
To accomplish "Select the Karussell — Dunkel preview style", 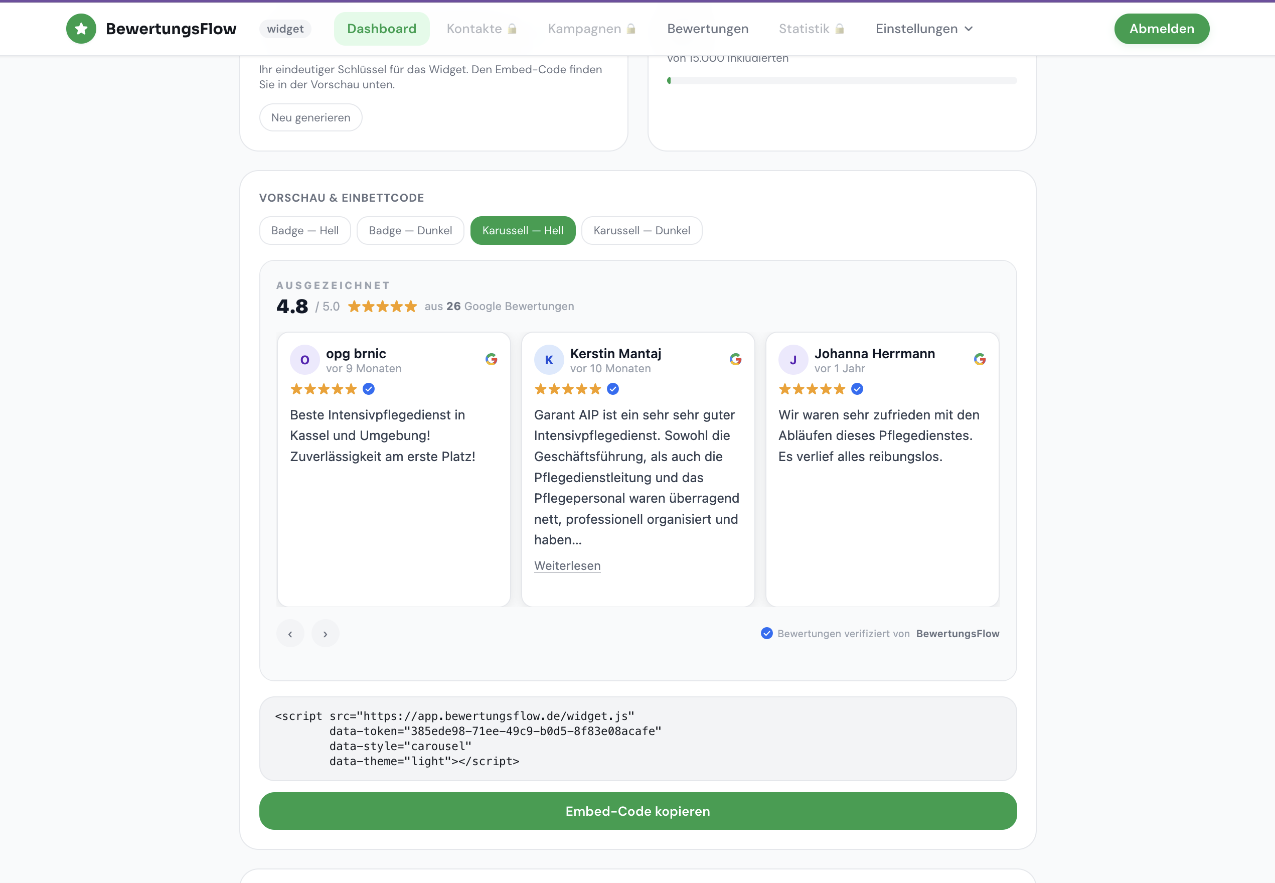I will (x=642, y=231).
